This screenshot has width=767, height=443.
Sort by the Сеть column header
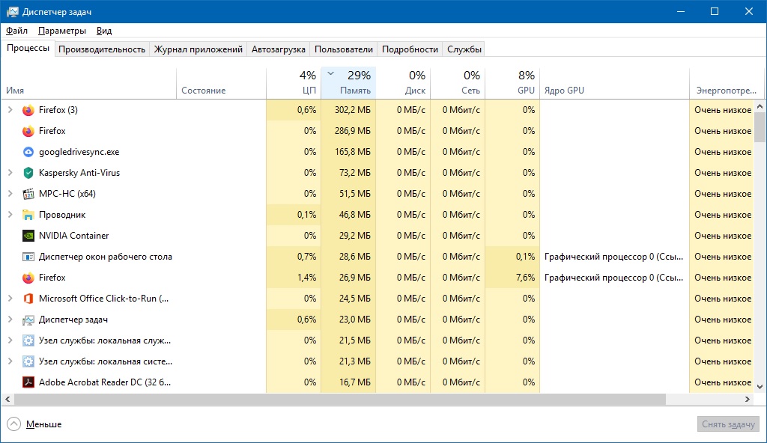pyautogui.click(x=458, y=83)
